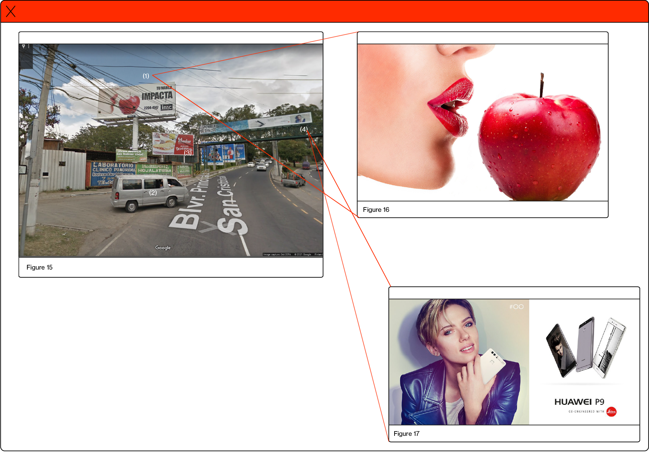Open the lips and apple image
Viewport: 649px width, 474px height.
(x=482, y=122)
